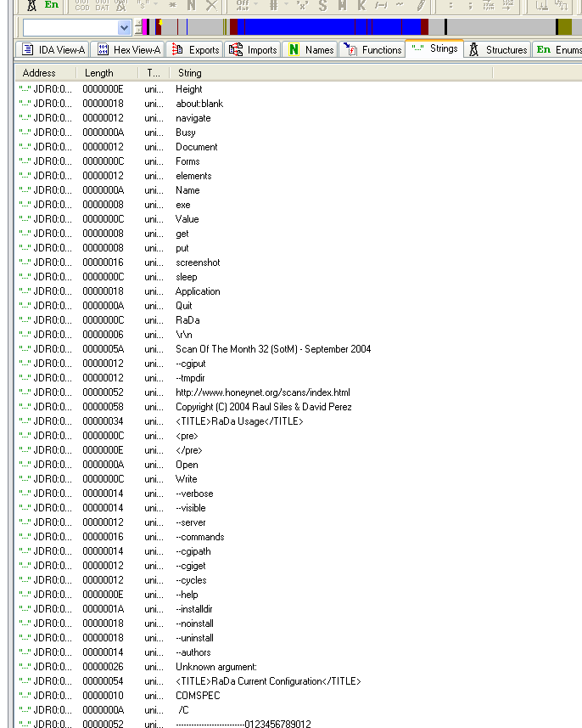Click the green En icon on Enums tab

(x=544, y=49)
